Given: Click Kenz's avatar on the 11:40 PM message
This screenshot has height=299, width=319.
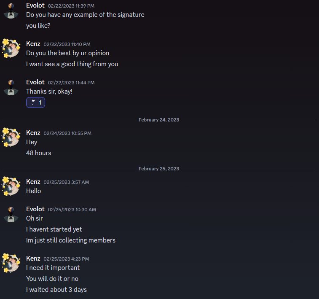Looking at the screenshot, I should pyautogui.click(x=11, y=48).
